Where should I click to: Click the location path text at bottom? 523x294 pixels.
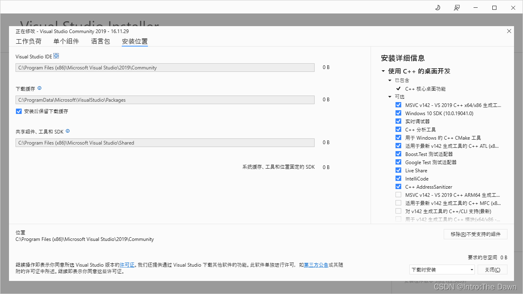(85, 239)
